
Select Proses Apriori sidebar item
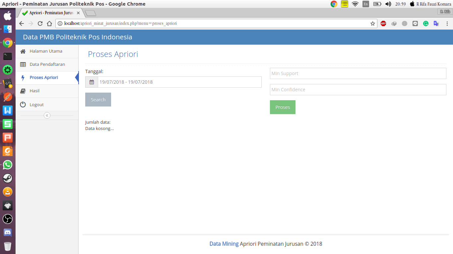[47, 78]
